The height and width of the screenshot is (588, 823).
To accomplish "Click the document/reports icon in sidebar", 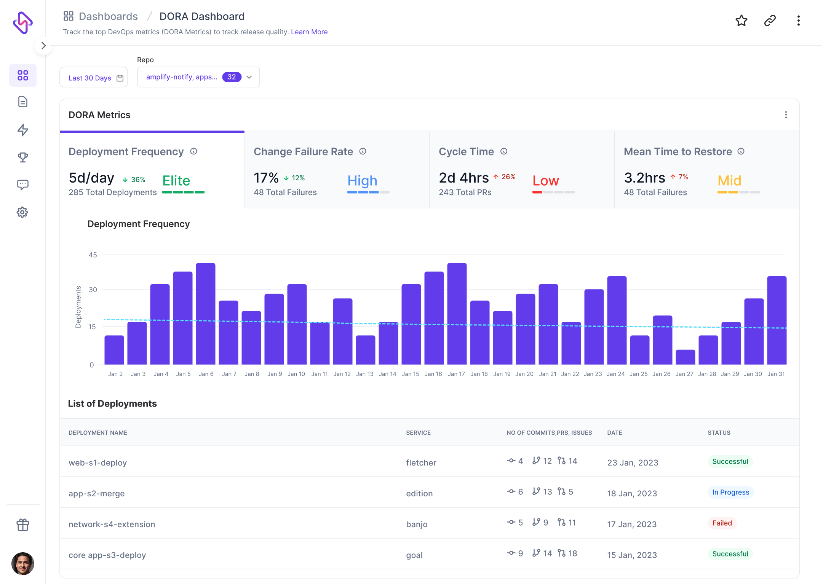I will click(22, 101).
